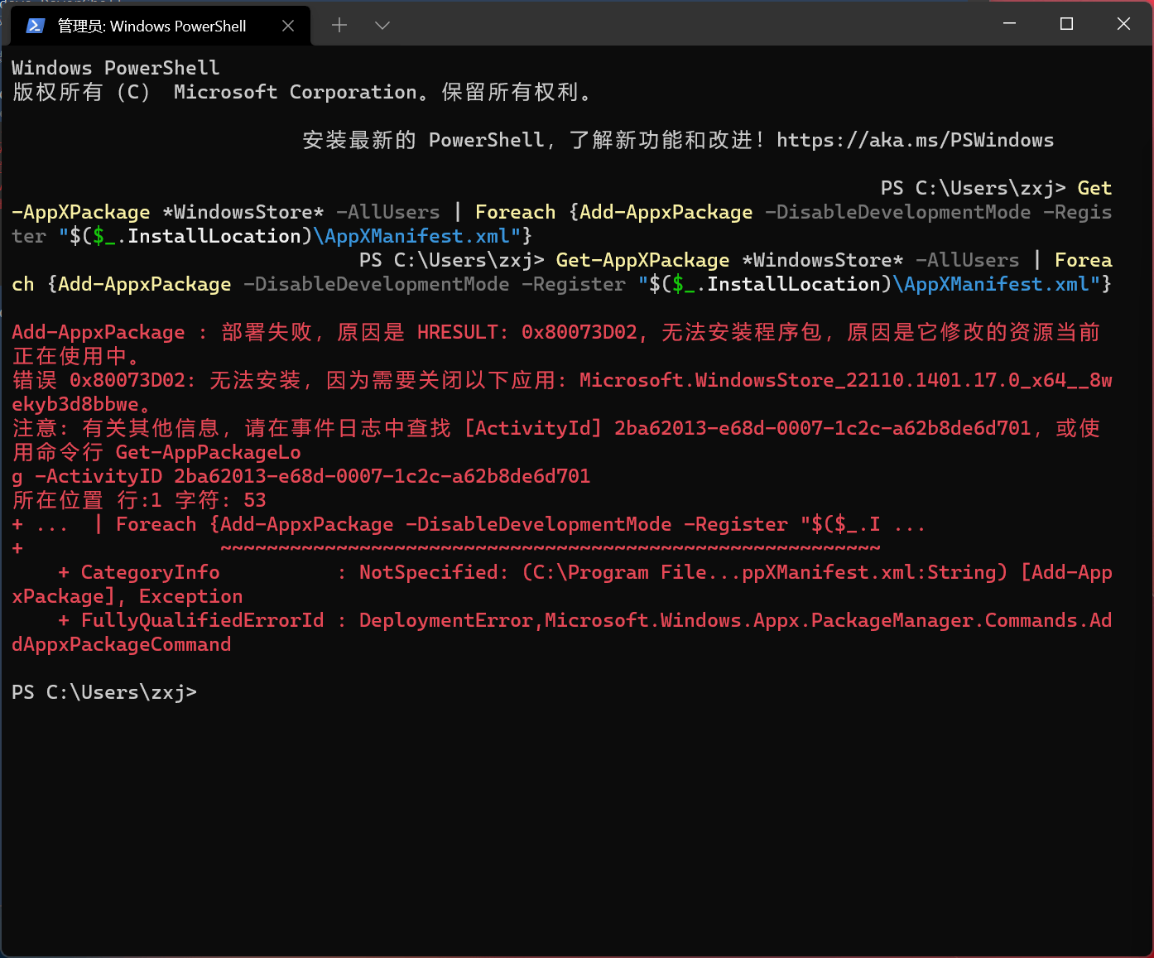The height and width of the screenshot is (958, 1154).
Task: Minimize the terminal window
Action: (x=1009, y=24)
